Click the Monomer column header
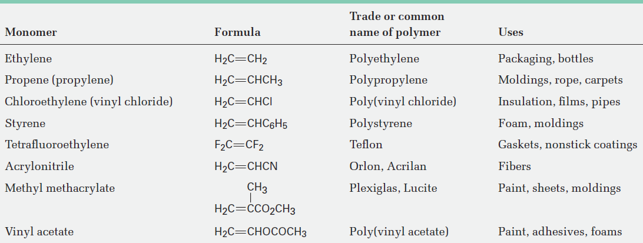643x243 pixels. (31, 32)
